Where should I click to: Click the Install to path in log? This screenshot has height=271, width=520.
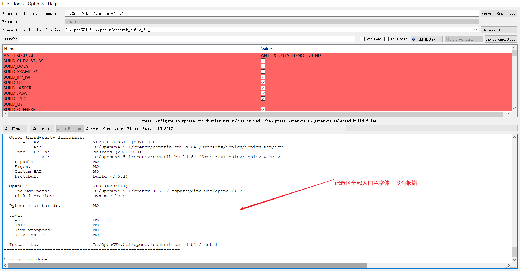(157, 244)
